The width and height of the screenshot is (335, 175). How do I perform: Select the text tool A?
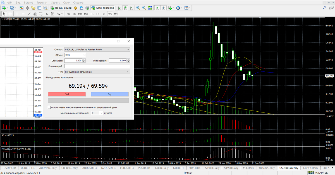click(47, 14)
